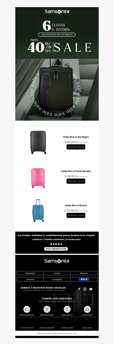Open the Facebook social icon
The height and width of the screenshot is (344, 114).
point(79,289)
